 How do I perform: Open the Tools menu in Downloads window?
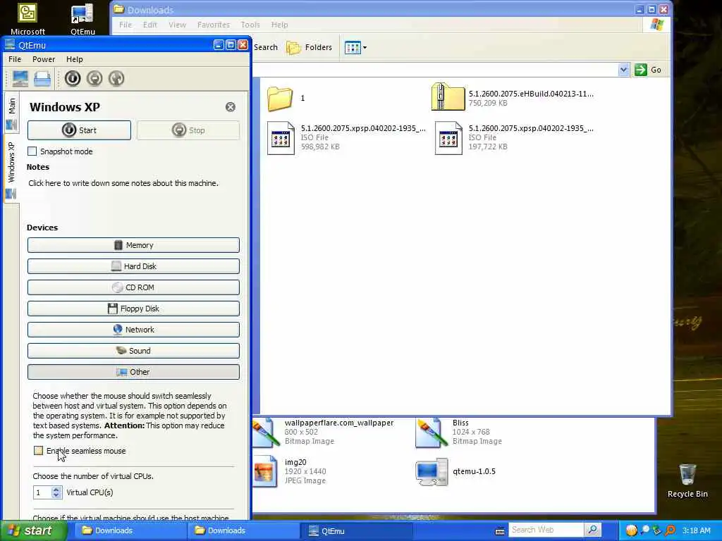[250, 25]
